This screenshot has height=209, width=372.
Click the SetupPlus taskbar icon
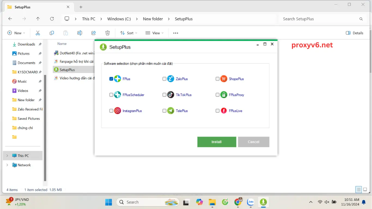263,202
